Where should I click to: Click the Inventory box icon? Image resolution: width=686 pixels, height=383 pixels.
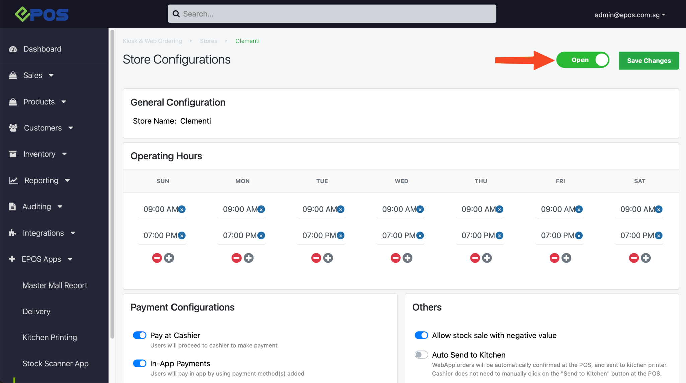[13, 154]
